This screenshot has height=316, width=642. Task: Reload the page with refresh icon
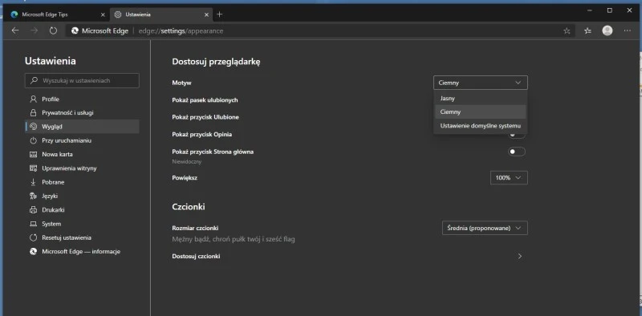[x=53, y=30]
